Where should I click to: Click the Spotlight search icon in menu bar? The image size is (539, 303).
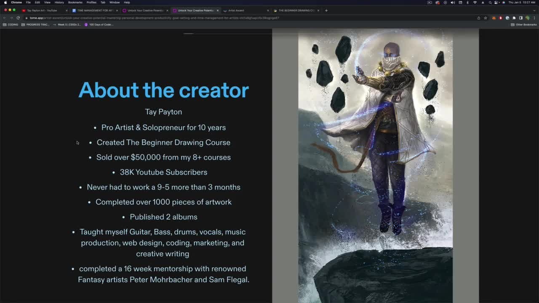point(490,3)
